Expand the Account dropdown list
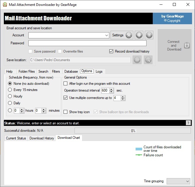The image size is (195, 187). pos(107,35)
